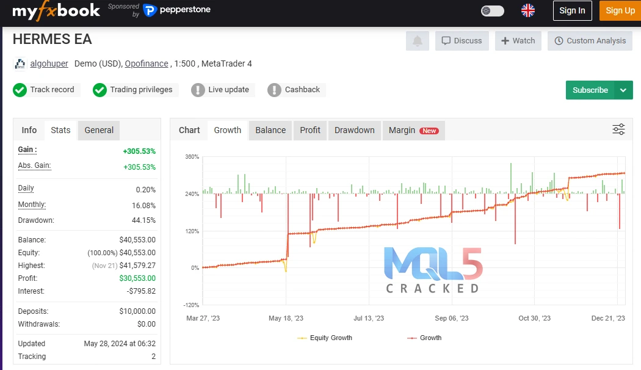
Task: Click the Cashback label
Action: [302, 90]
